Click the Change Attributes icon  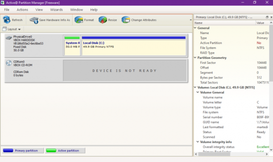[126, 20]
